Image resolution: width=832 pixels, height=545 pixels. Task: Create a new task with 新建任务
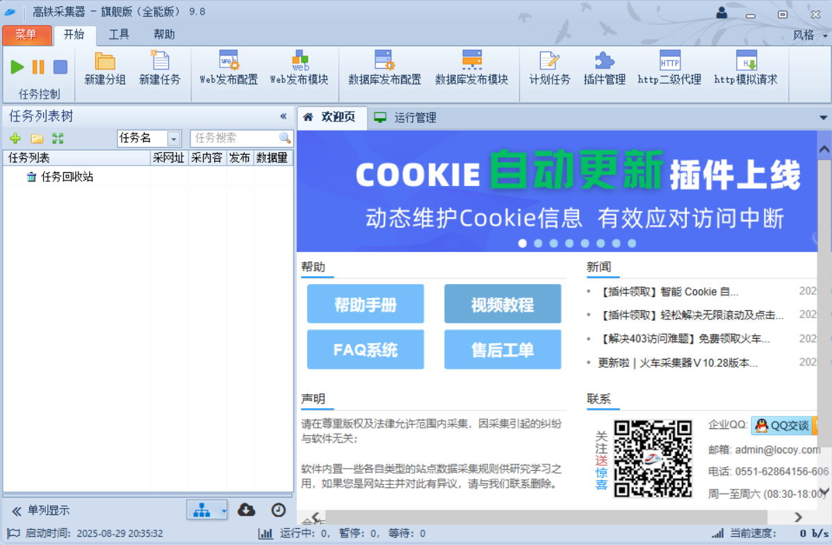tap(160, 69)
